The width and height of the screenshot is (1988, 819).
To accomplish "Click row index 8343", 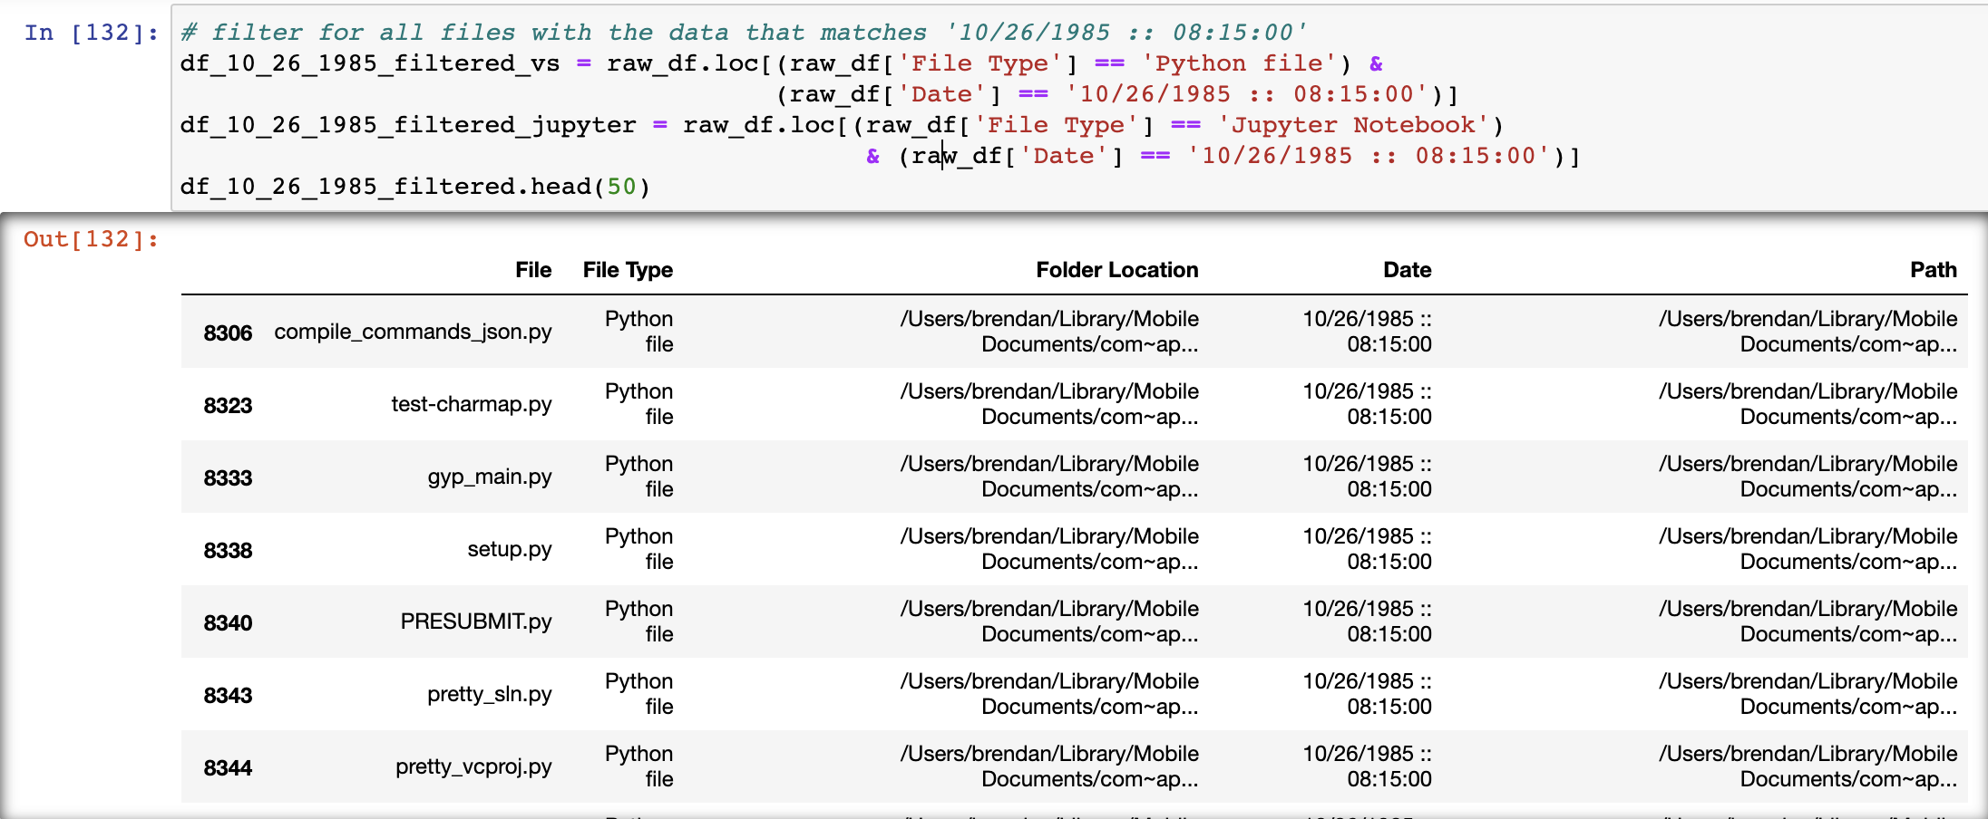I will click(x=228, y=695).
